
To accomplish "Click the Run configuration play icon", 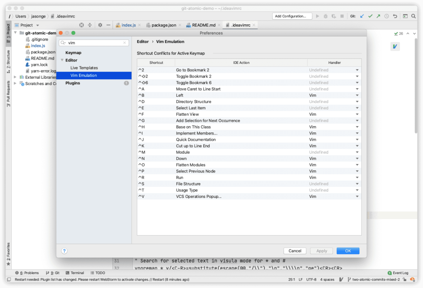I will (x=318, y=16).
